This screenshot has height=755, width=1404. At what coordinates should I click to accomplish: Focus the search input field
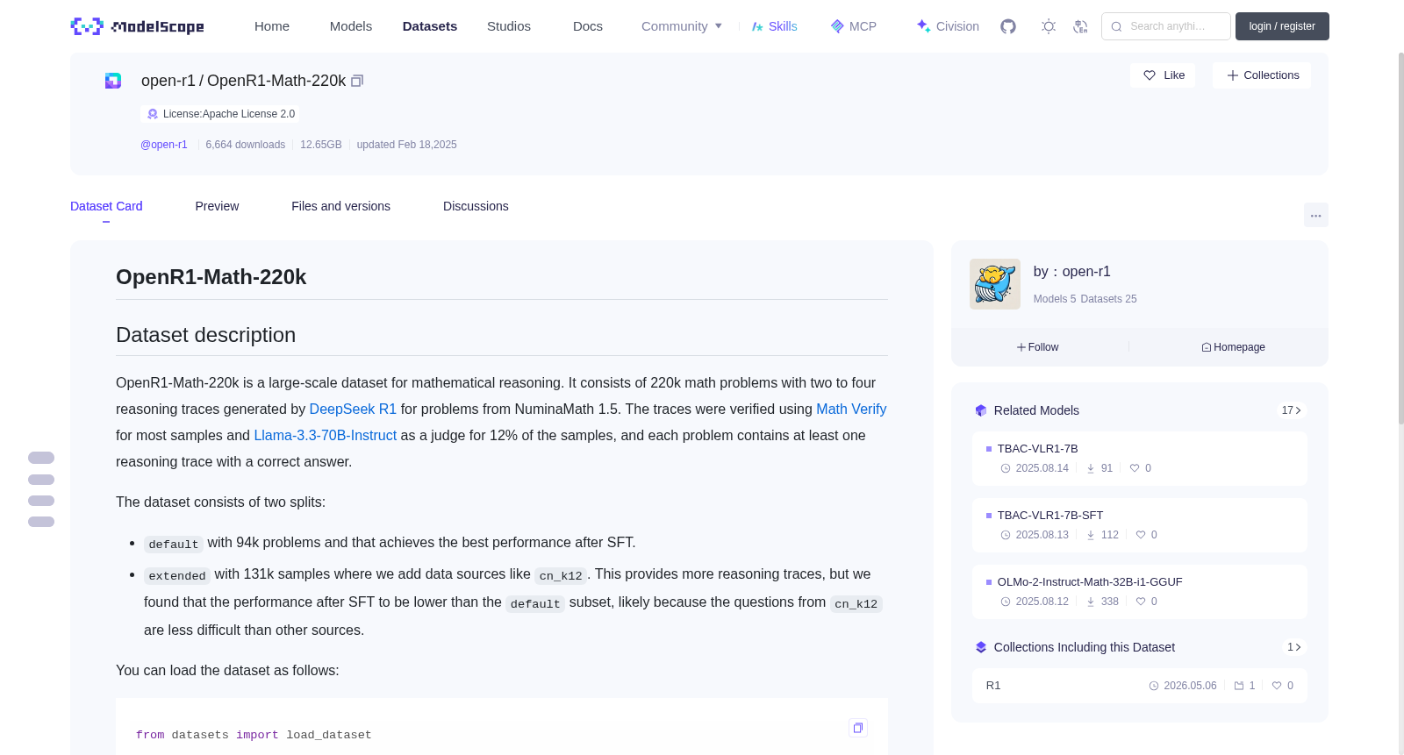click(1166, 26)
